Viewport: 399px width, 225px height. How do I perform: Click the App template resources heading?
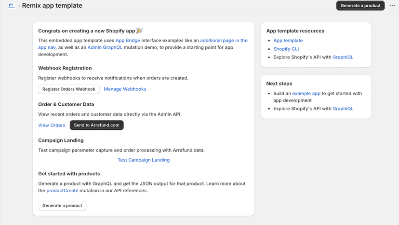point(295,31)
